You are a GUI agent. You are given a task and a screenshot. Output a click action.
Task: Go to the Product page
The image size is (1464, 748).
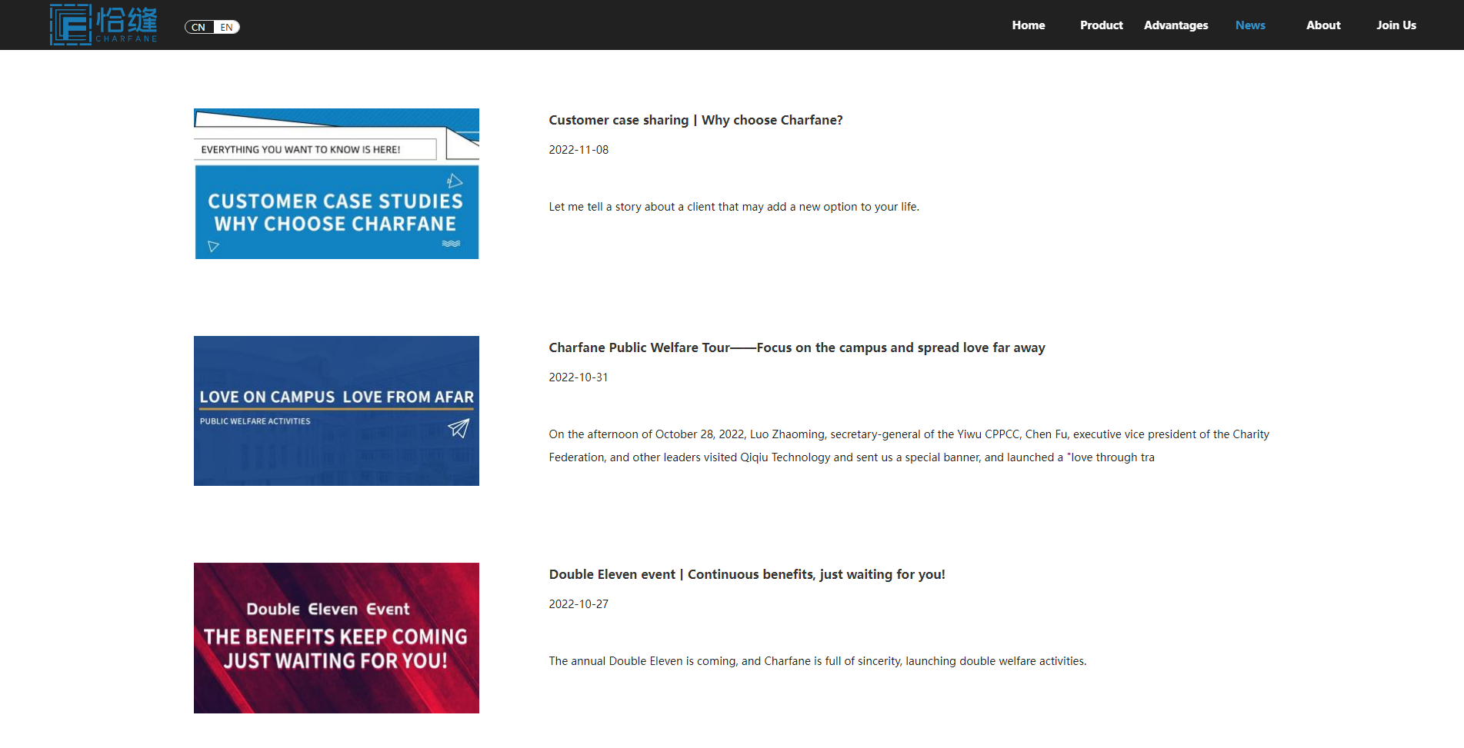coord(1101,25)
